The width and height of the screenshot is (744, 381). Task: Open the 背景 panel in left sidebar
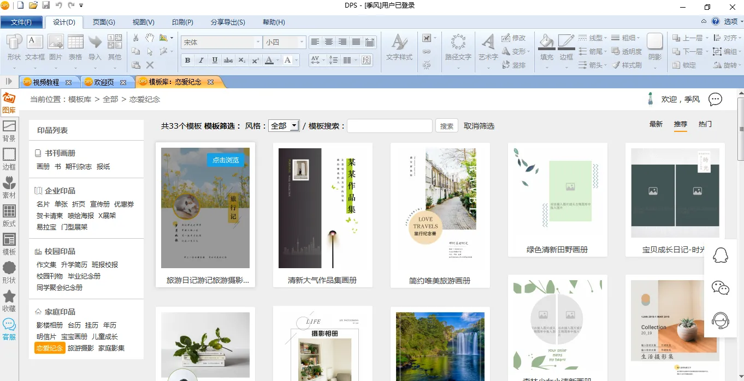pos(9,131)
